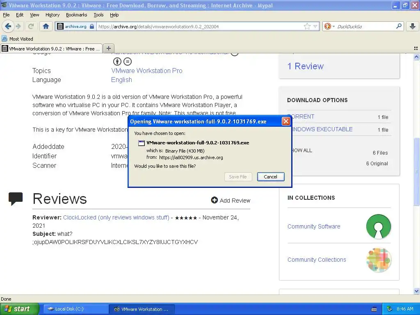Open ClockLocked reviewer profile link

(x=116, y=217)
